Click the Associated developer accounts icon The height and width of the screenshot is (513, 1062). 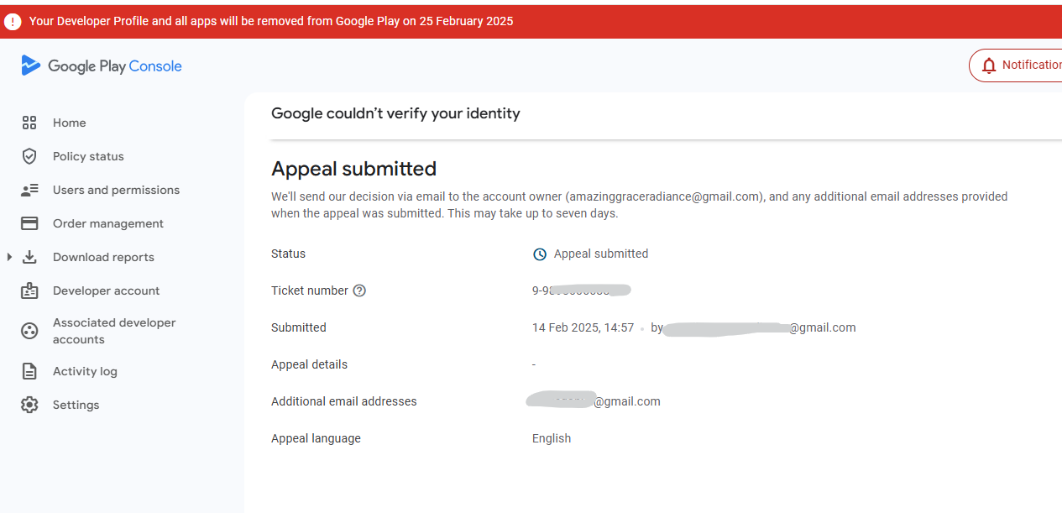pos(29,331)
